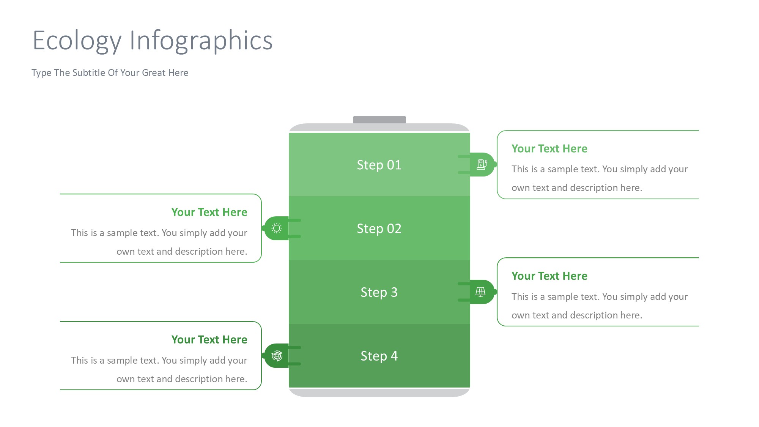Click the sun icon beside Step 02
The image size is (759, 427).
(x=277, y=228)
